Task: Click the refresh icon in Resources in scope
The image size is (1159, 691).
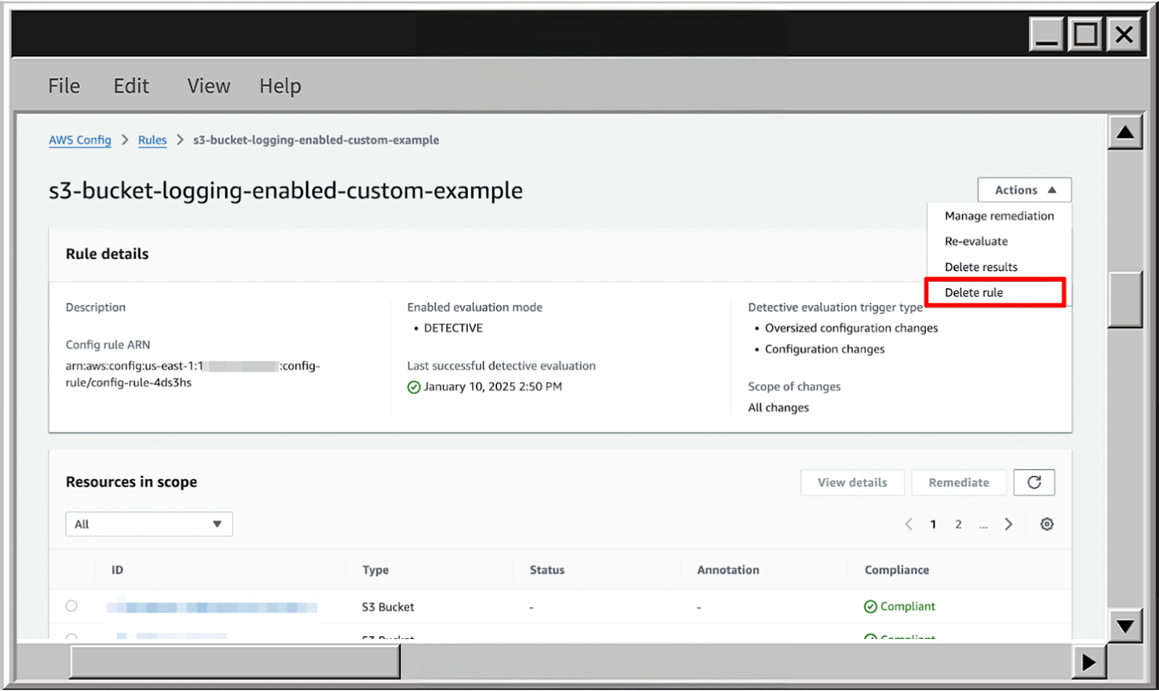Action: [1034, 482]
